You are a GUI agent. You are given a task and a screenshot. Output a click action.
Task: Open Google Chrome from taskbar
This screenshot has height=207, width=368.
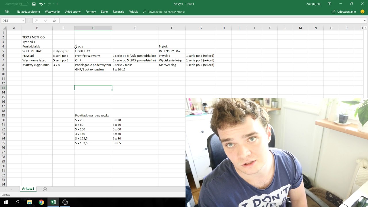tap(41, 202)
